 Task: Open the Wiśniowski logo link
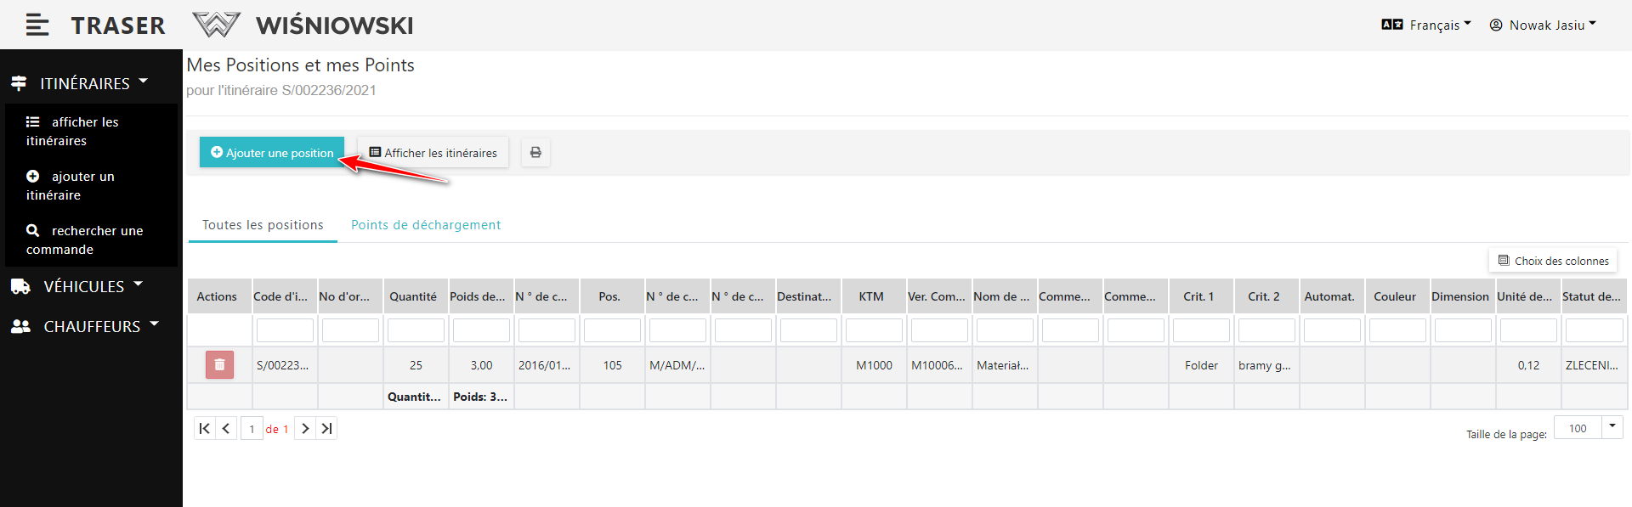tap(303, 25)
